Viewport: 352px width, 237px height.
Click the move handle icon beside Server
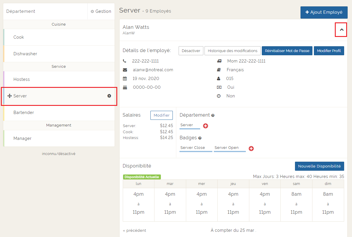coord(9,96)
